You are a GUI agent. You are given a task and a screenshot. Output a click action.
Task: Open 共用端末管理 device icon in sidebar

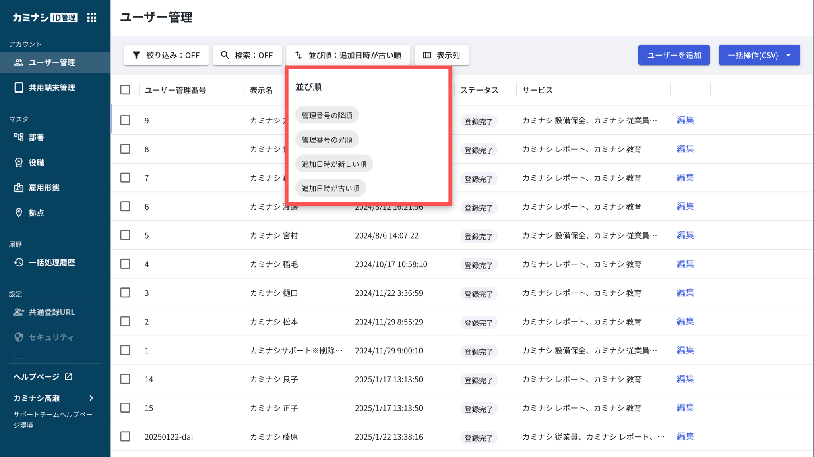pos(19,88)
